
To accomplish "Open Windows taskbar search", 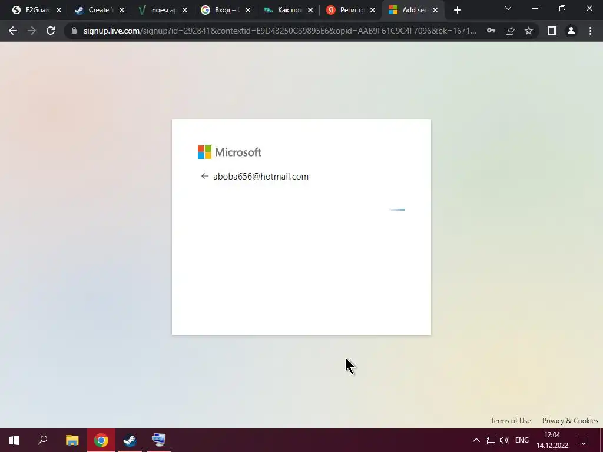I will [42, 440].
